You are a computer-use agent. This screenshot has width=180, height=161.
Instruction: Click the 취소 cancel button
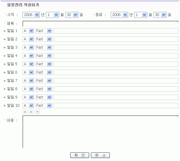click(x=100, y=155)
